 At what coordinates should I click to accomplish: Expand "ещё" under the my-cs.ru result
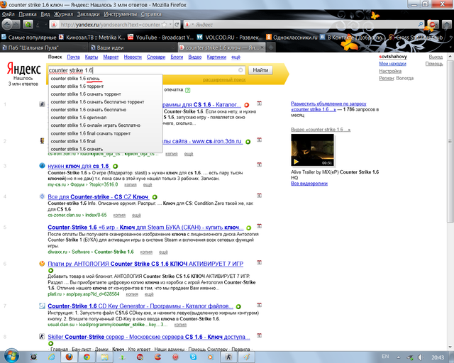click(x=148, y=184)
